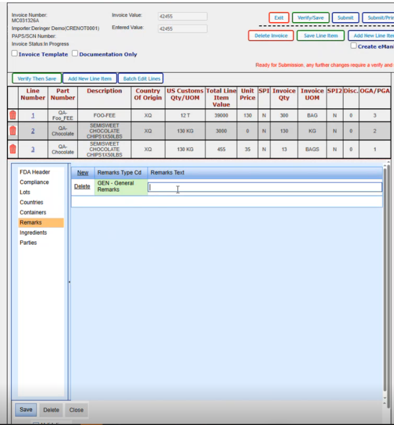Viewport: 394px width, 425px height.
Task: Click trash icon for line 2
Action: click(x=13, y=131)
